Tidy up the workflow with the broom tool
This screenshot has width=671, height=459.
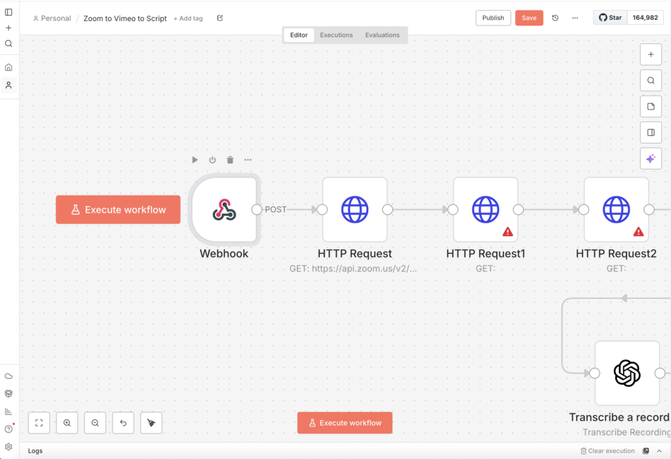click(x=151, y=422)
